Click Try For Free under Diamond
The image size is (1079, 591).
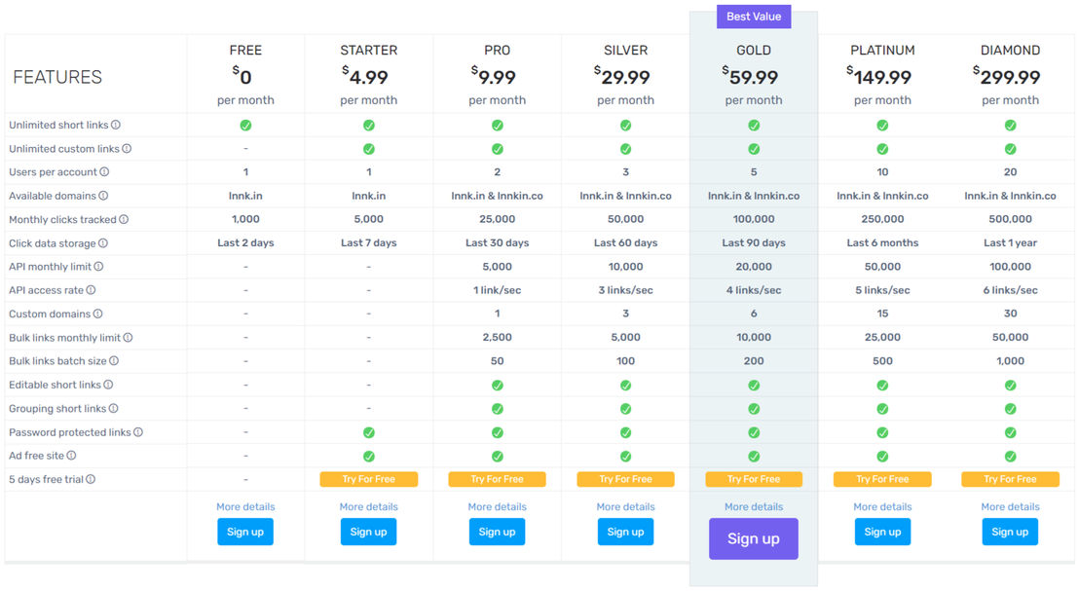pos(1010,480)
